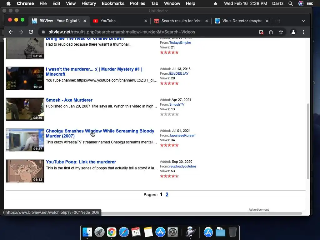320x240 pixels.
Task: Open Cheolgu Smashes Window video link
Action: tap(100, 133)
